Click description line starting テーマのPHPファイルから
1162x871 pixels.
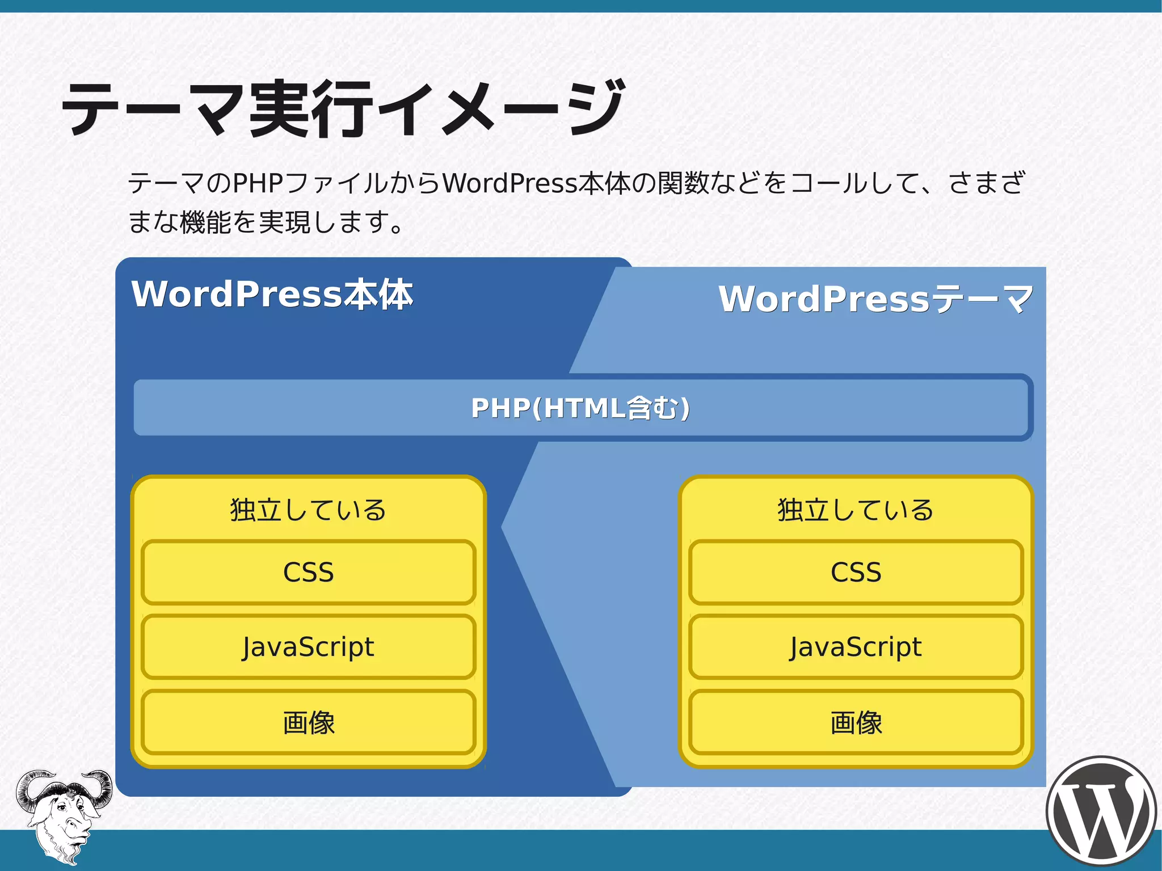coord(576,183)
